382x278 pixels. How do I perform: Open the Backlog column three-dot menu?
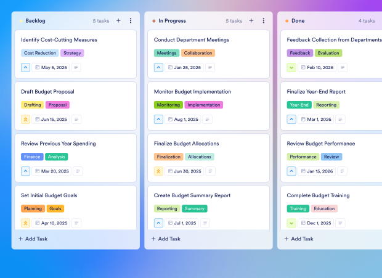(x=131, y=20)
